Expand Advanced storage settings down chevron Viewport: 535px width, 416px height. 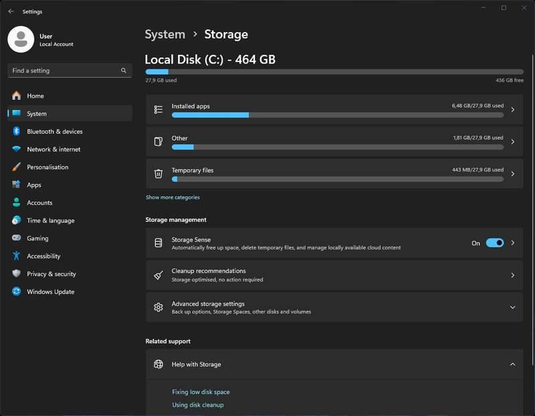pyautogui.click(x=512, y=307)
